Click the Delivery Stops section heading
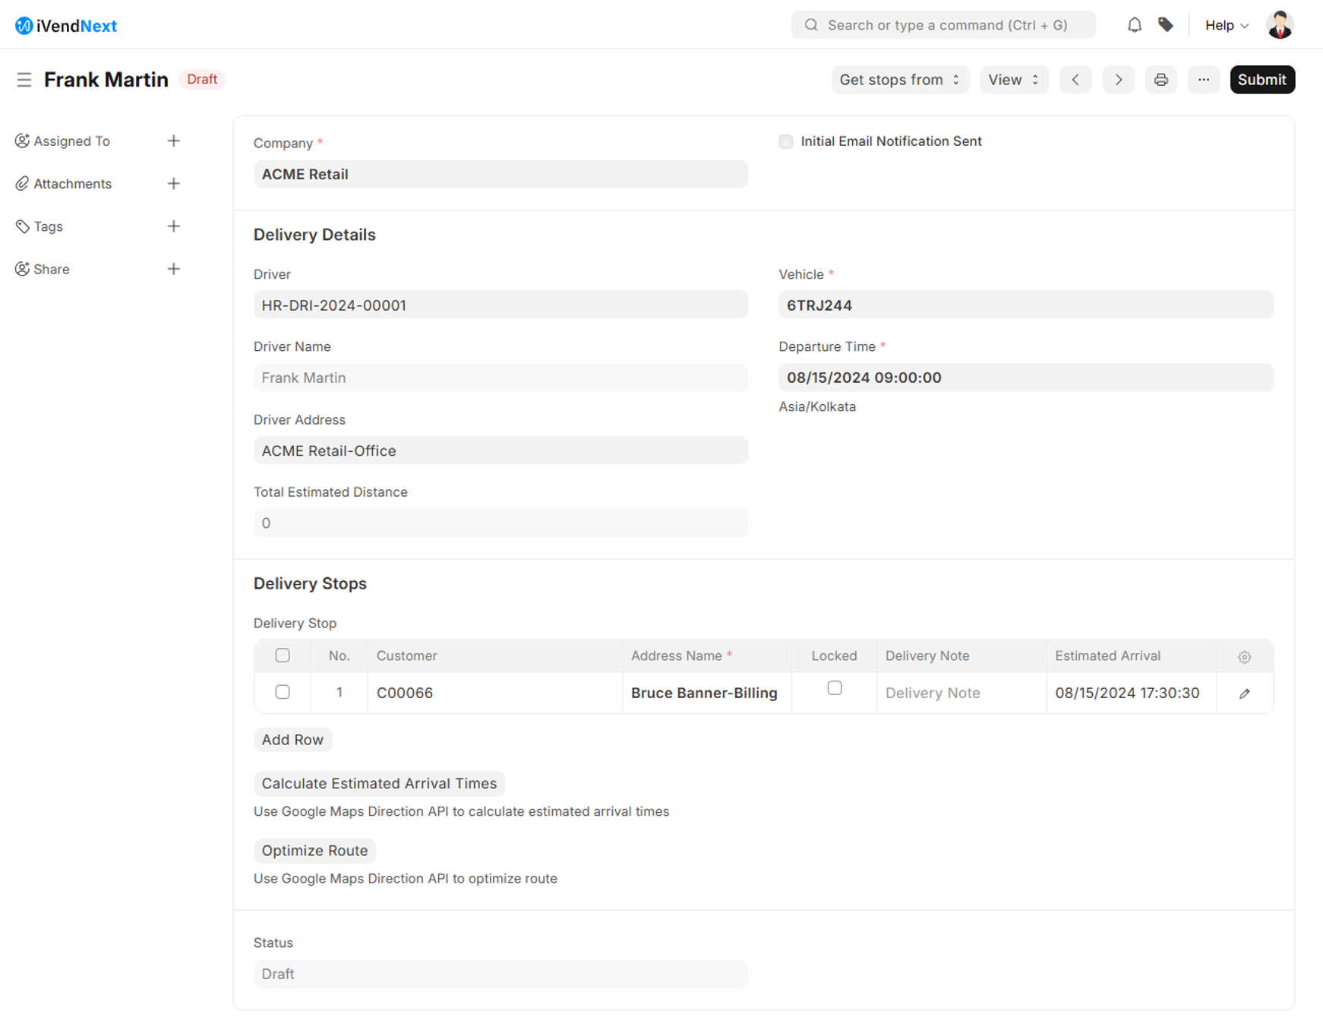This screenshot has width=1323, height=1033. [310, 583]
